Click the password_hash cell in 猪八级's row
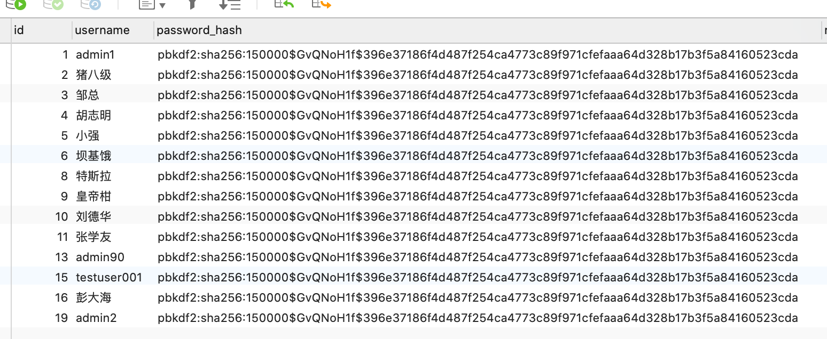Screen dimensions: 827x339 (488, 75)
